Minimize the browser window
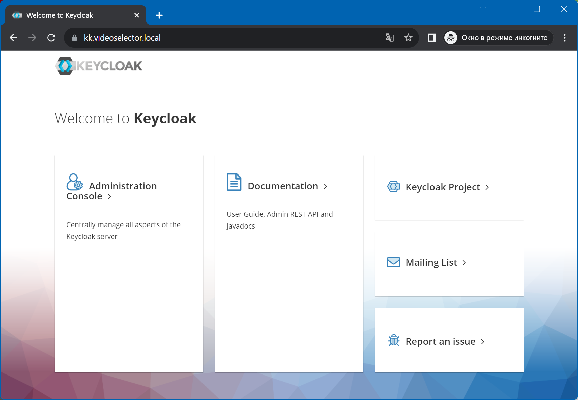Viewport: 578px width, 400px height. [510, 9]
